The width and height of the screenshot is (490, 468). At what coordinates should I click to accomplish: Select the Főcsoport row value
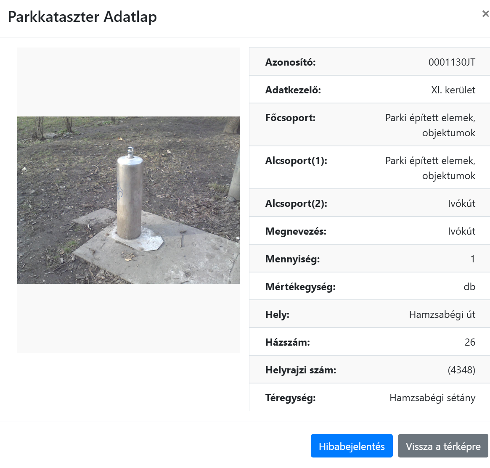tap(430, 125)
